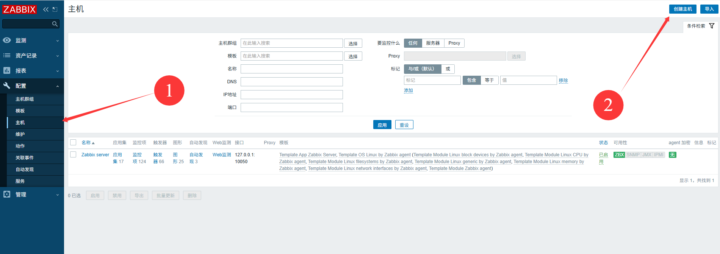Click the filter funnel icon
The width and height of the screenshot is (720, 254).
point(712,26)
